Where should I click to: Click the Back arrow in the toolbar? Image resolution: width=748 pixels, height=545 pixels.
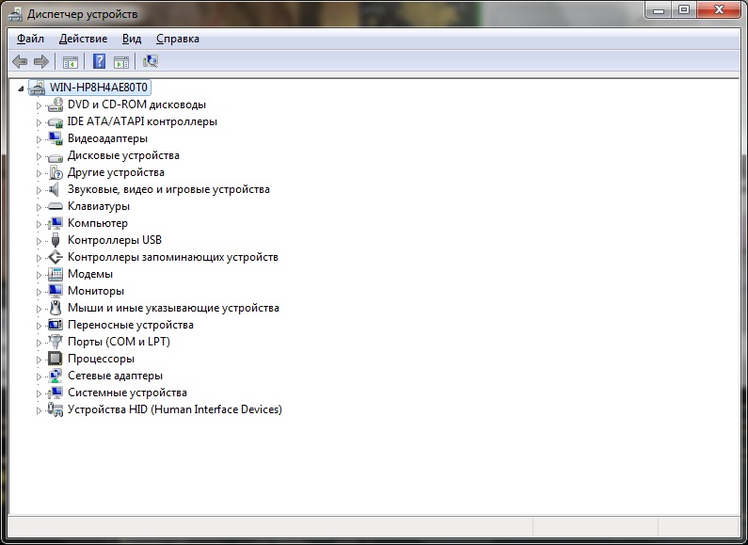point(19,62)
